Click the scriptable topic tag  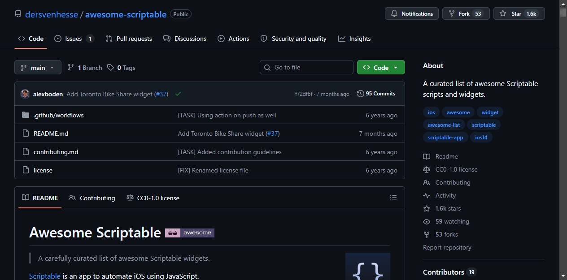pyautogui.click(x=484, y=125)
